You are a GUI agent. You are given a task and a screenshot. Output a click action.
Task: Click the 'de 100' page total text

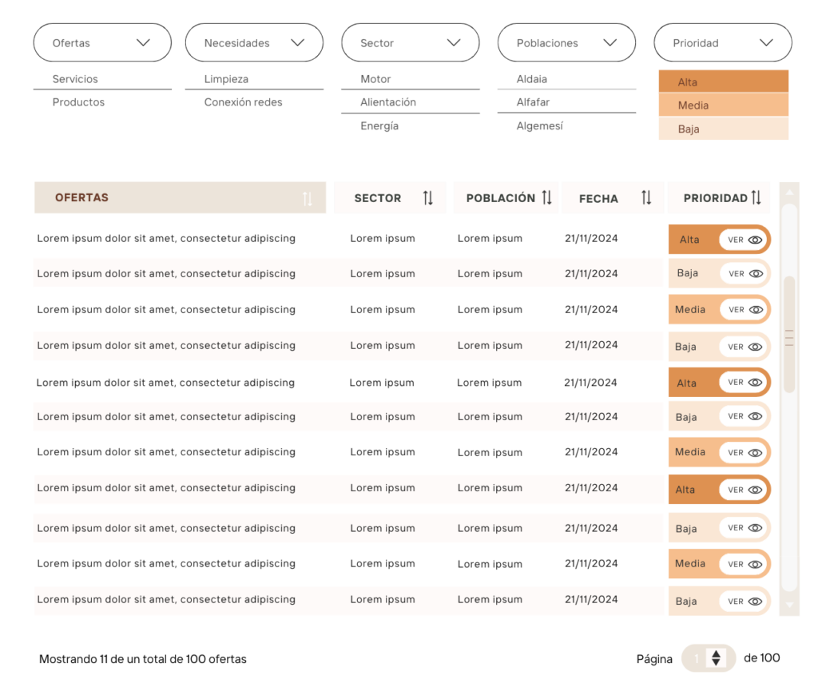click(761, 657)
